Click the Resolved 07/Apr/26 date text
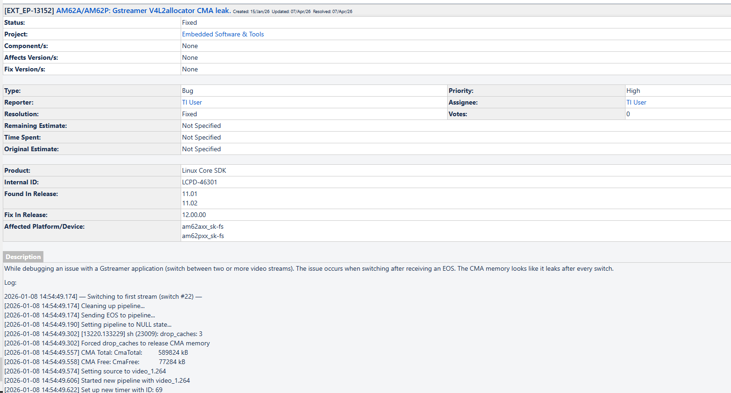 click(332, 12)
